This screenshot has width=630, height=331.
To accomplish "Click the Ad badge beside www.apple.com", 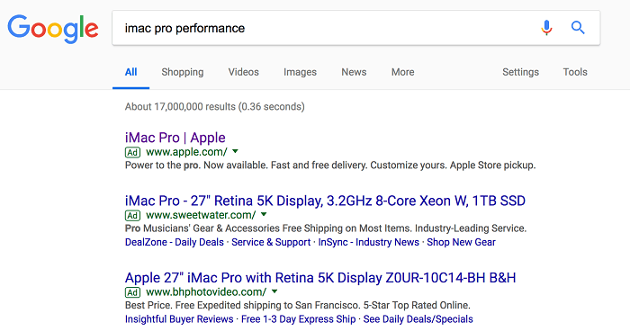I will [132, 152].
